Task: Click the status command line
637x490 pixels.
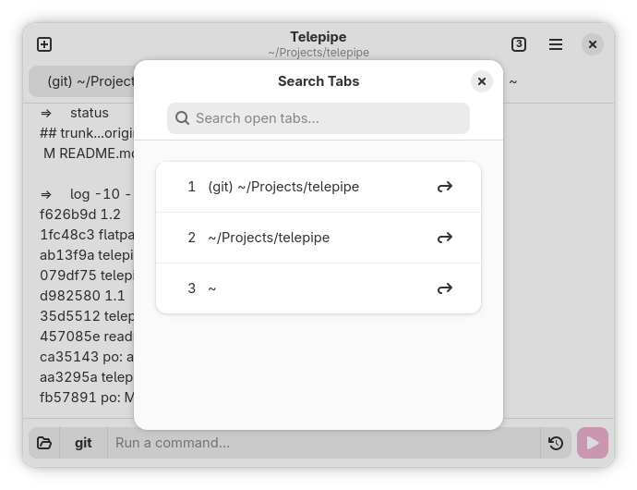Action: pyautogui.click(x=75, y=113)
